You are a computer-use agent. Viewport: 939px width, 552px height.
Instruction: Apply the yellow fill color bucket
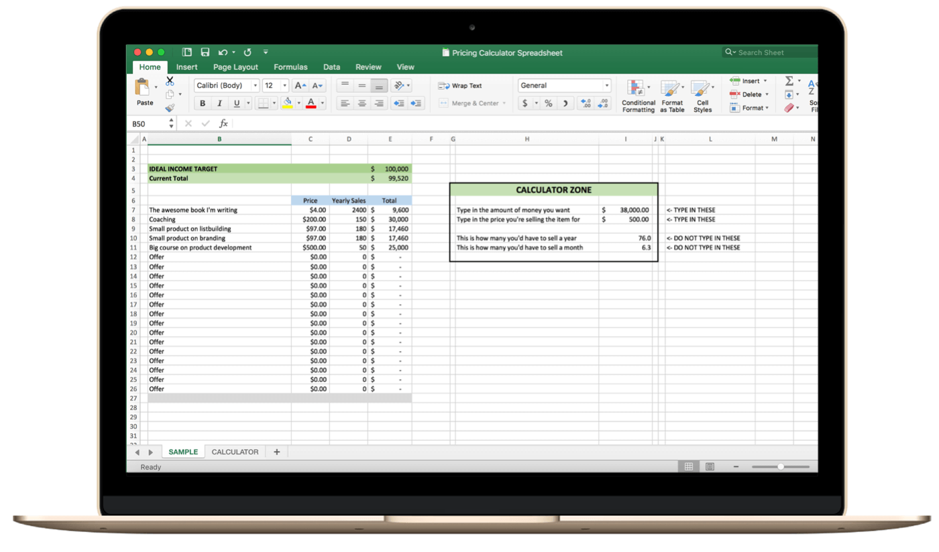coord(287,103)
